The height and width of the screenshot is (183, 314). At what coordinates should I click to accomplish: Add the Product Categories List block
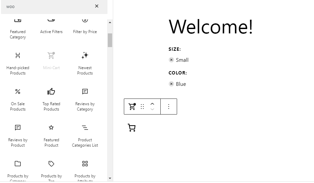(85, 135)
